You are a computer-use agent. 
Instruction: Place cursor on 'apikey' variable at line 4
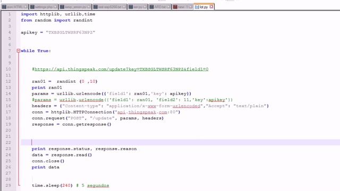coord(29,32)
